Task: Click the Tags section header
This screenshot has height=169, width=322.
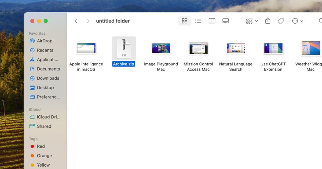Action: [33, 139]
